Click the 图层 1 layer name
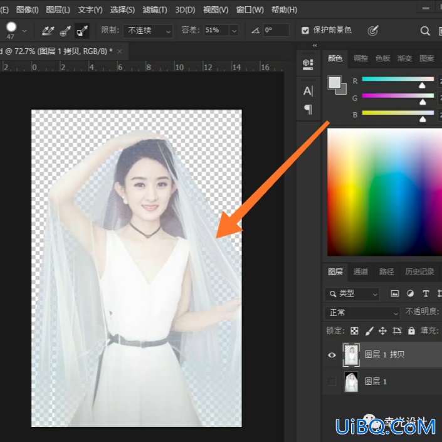 (x=376, y=382)
